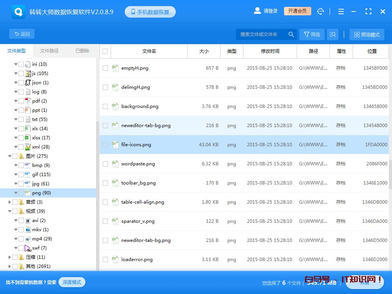
Task: Click the 返回 back button
Action: coord(22,34)
